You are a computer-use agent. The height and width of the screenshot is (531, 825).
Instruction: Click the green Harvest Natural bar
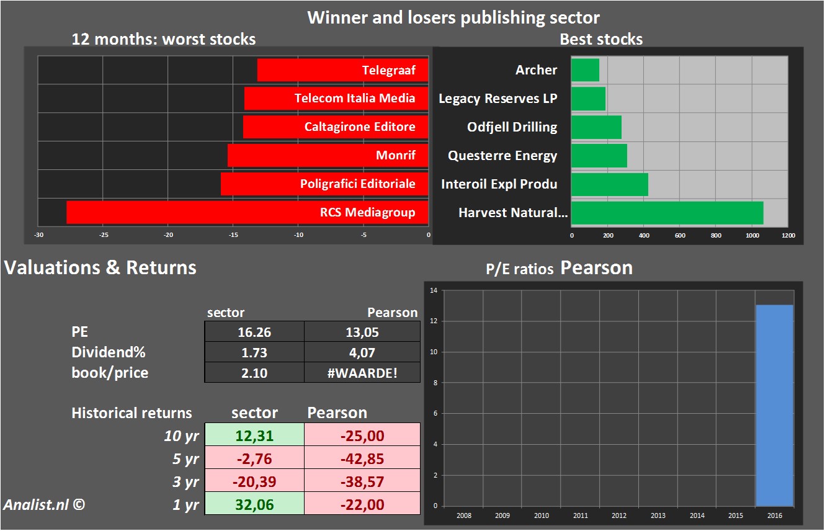point(667,213)
